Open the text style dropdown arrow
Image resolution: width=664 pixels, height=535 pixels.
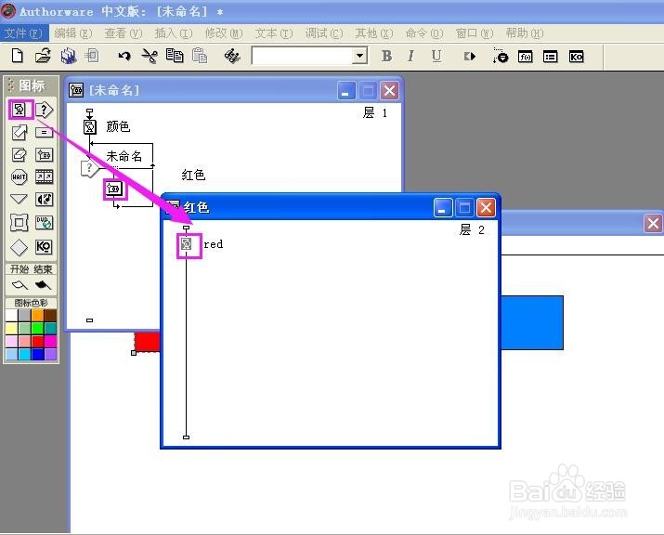(x=359, y=56)
